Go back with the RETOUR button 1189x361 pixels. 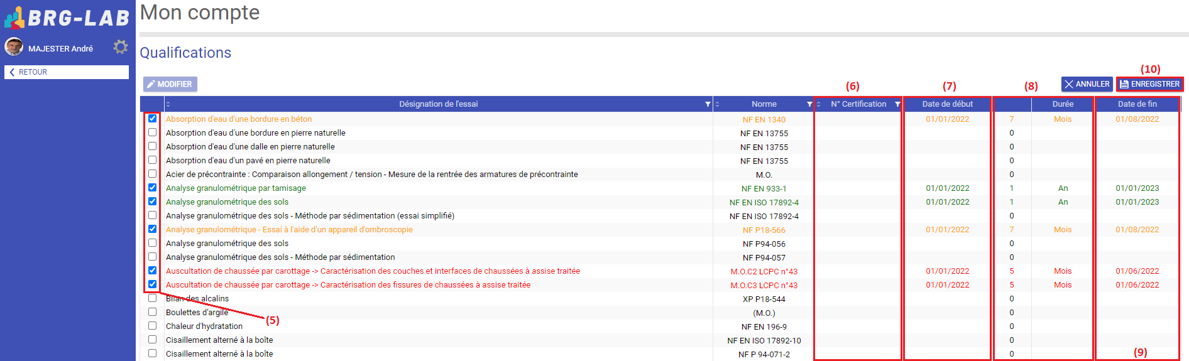(x=67, y=72)
